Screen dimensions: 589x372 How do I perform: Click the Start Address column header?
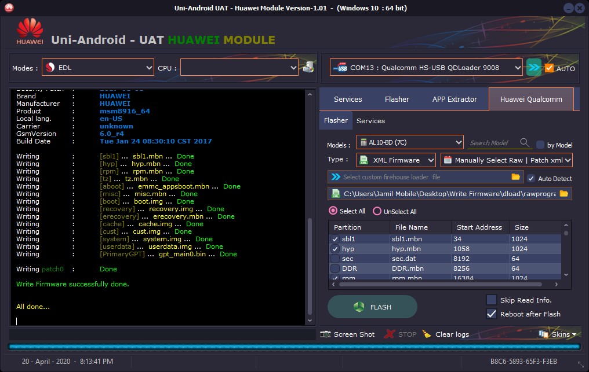(x=480, y=227)
